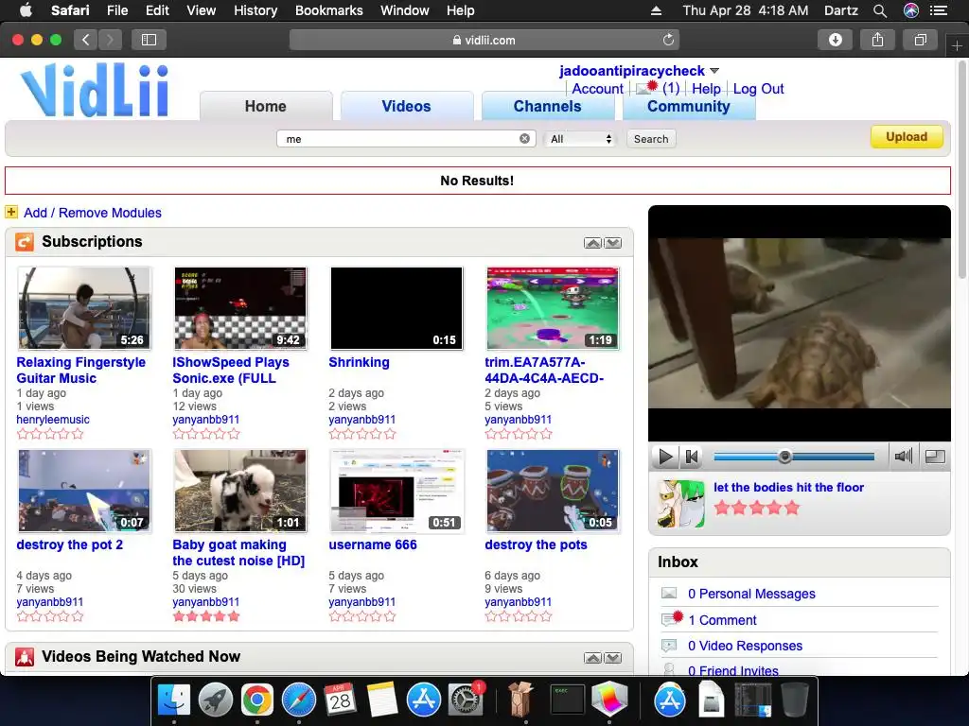Open the History menu
Image resolution: width=969 pixels, height=726 pixels.
click(255, 10)
